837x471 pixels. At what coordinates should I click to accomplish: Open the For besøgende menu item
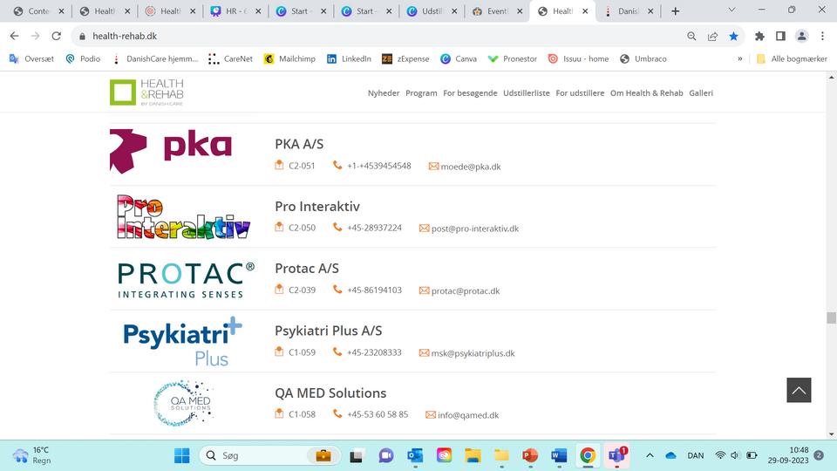click(x=470, y=93)
